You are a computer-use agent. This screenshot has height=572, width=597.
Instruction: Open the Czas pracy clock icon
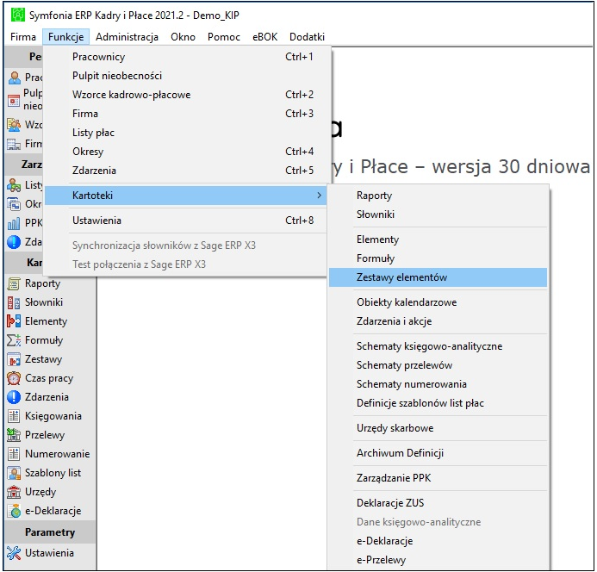click(x=14, y=378)
